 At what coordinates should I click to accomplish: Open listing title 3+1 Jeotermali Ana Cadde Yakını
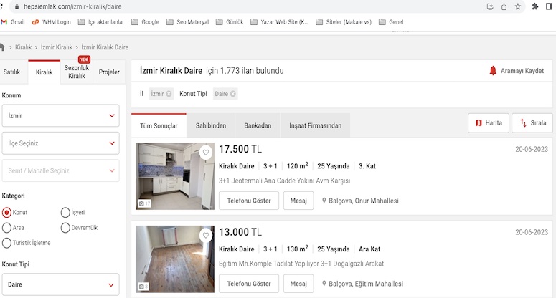point(284,181)
